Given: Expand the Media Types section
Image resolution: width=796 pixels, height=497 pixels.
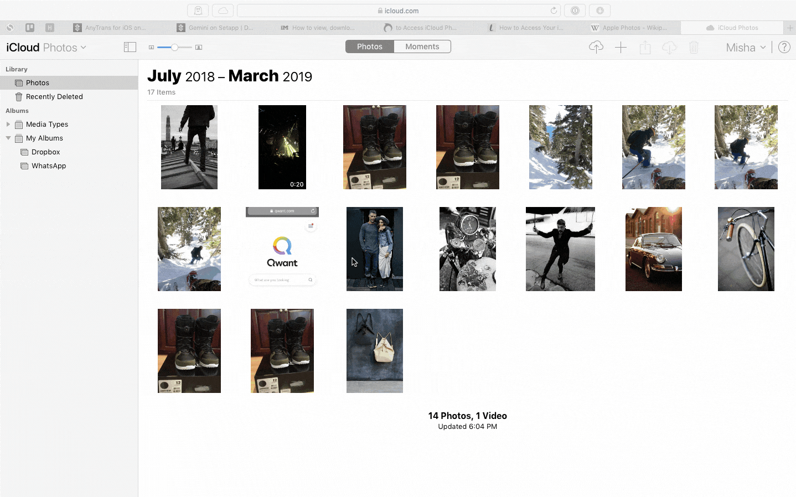Looking at the screenshot, I should [x=8, y=124].
